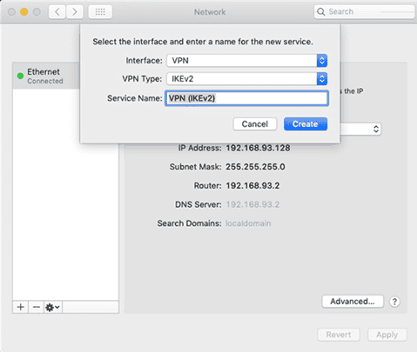
Task: Click the Search field in the toolbar
Action: pos(364,12)
